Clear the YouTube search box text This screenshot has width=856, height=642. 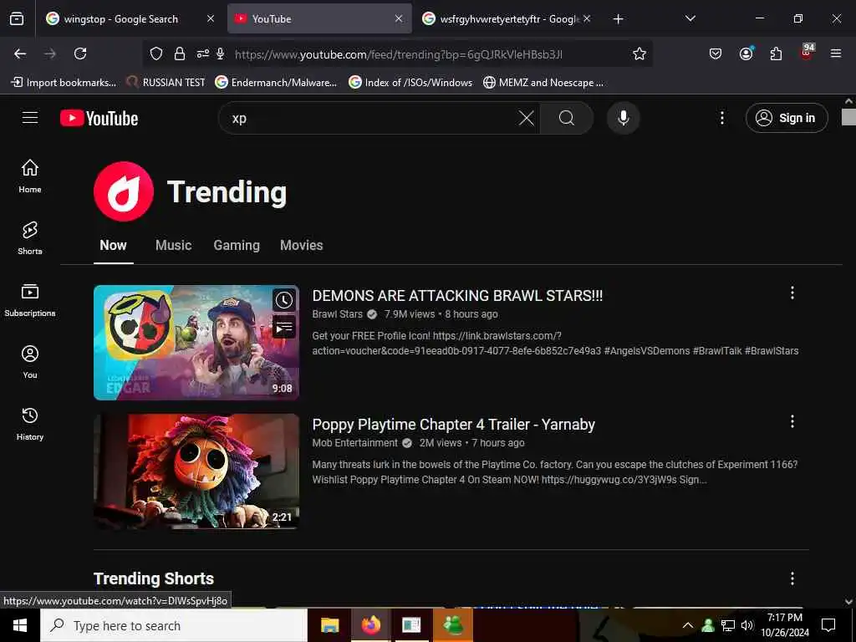coord(527,118)
